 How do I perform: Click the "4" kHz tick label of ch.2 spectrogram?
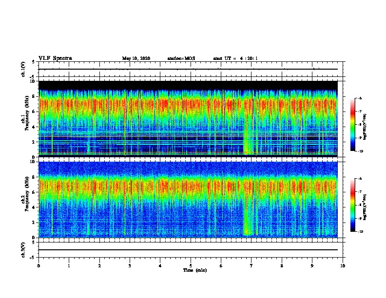click(34, 207)
